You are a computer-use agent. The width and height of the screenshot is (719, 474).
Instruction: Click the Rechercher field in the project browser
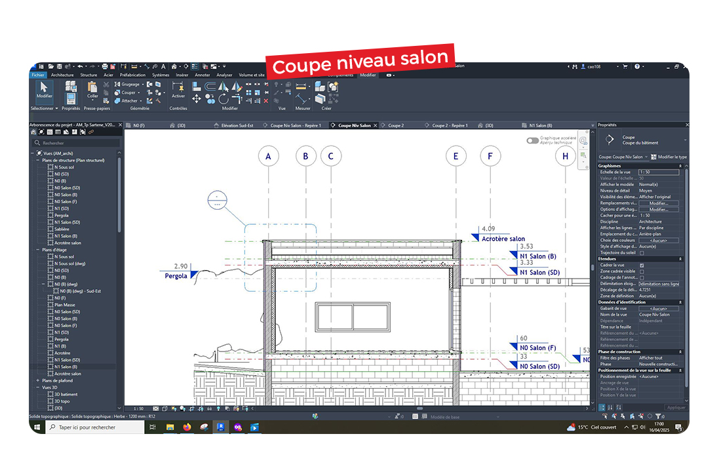coord(77,143)
